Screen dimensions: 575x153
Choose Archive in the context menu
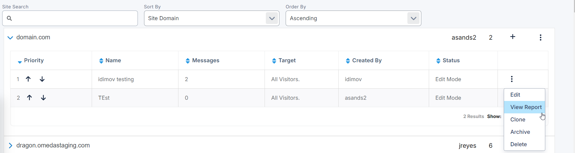[520, 132]
